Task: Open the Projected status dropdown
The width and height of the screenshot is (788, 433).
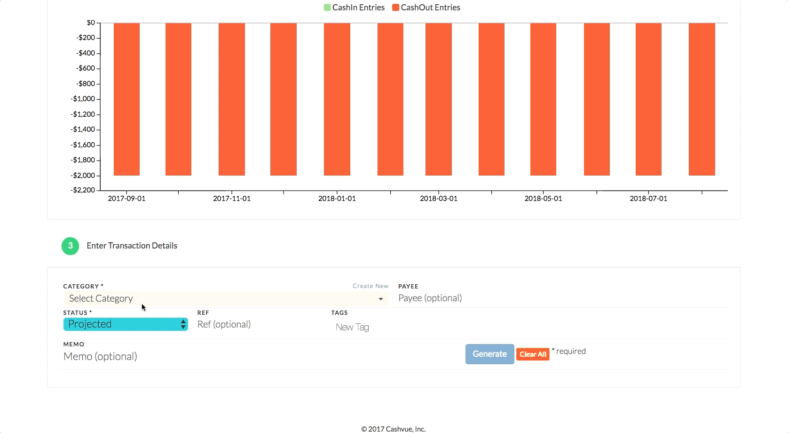Action: point(126,324)
